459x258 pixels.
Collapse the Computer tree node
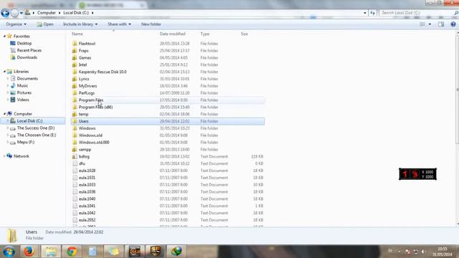pyautogui.click(x=4, y=114)
